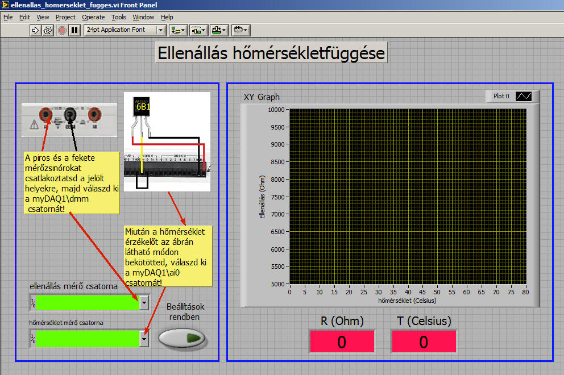
Task: Click the R (Ohm) numeric indicator
Action: 342,342
